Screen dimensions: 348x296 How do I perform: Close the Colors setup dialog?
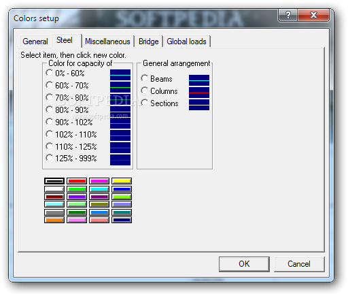pyautogui.click(x=313, y=15)
